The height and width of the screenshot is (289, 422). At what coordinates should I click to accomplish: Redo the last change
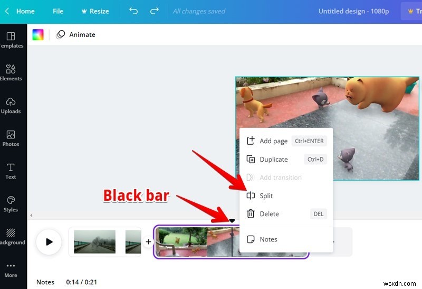tap(154, 11)
